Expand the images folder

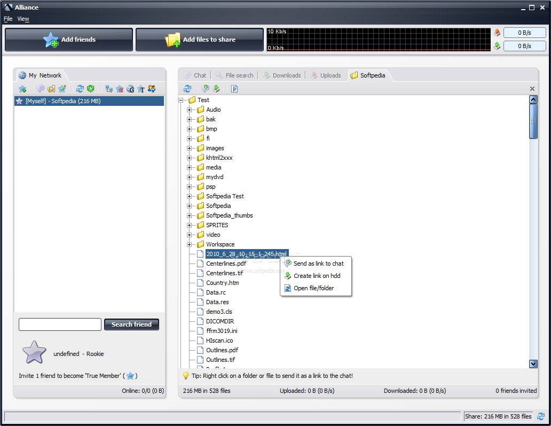[189, 148]
